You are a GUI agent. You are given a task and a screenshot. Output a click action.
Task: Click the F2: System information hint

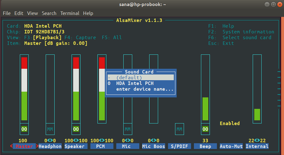coord(241,32)
